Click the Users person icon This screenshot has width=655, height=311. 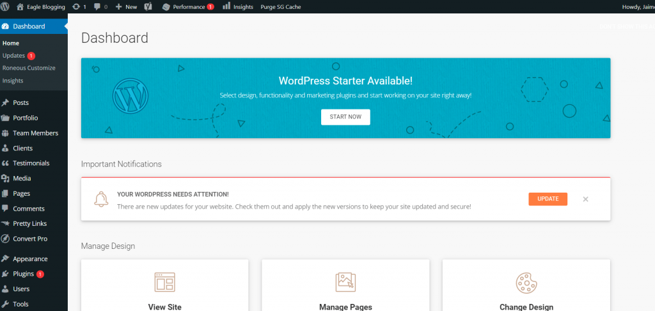[x=5, y=289]
